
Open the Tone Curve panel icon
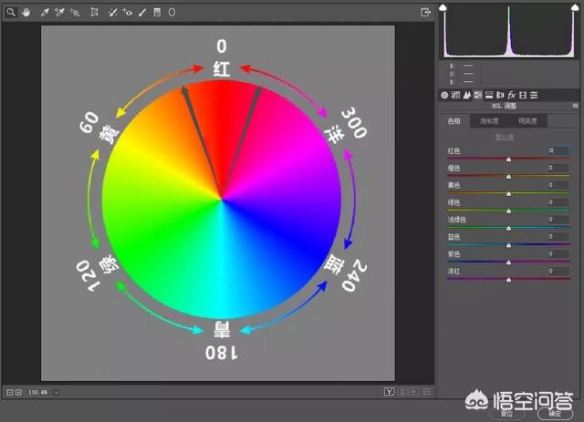click(456, 94)
